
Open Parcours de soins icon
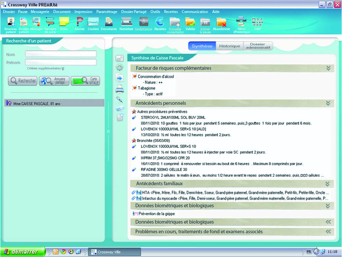click(50, 23)
